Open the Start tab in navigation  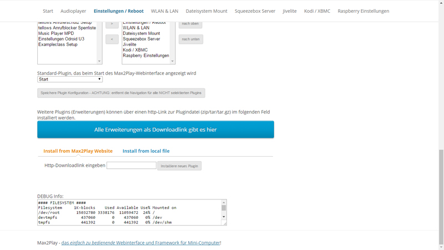tap(48, 11)
